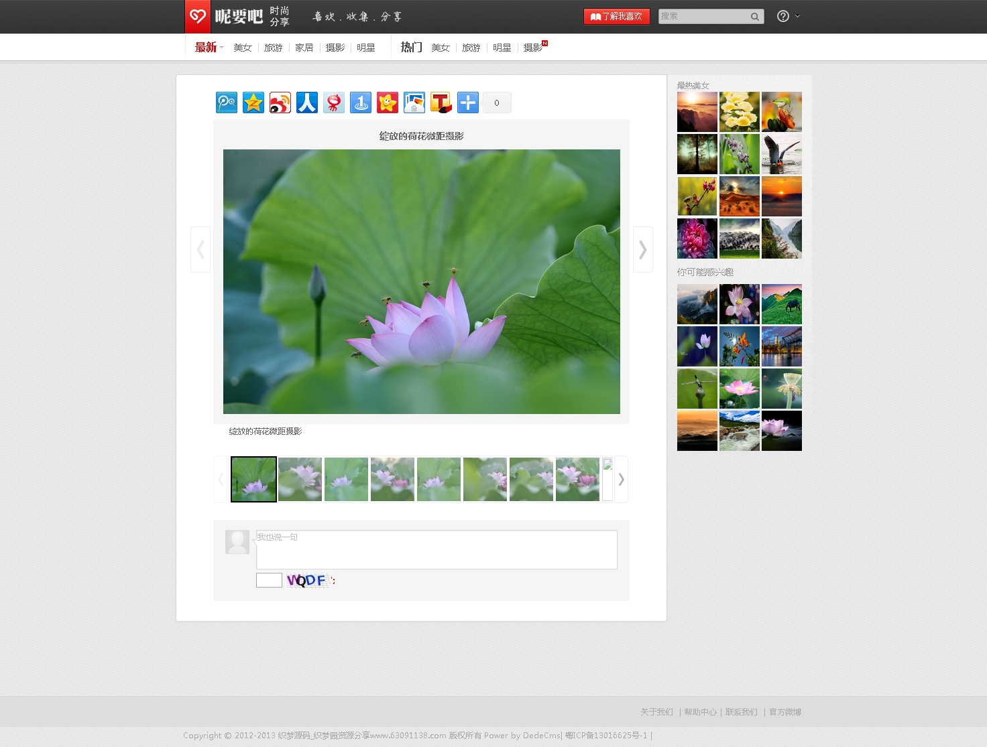Select the fifth strip thumbnail
Screen dimensions: 987x747
(x=439, y=479)
